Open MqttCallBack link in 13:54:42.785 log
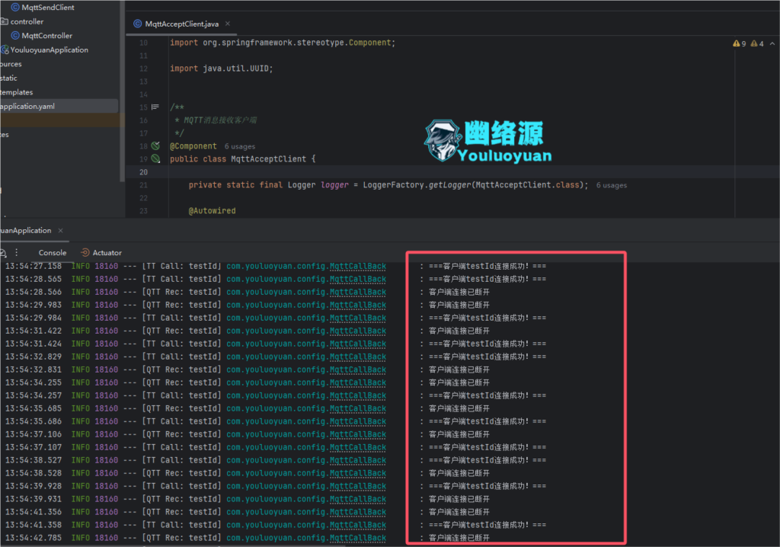780x547 pixels. click(x=358, y=538)
